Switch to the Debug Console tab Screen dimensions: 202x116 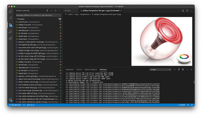(91, 70)
